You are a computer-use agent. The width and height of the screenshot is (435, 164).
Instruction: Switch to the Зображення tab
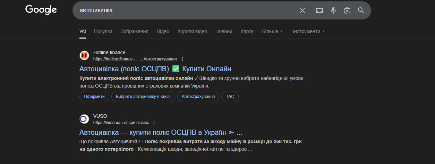(135, 31)
